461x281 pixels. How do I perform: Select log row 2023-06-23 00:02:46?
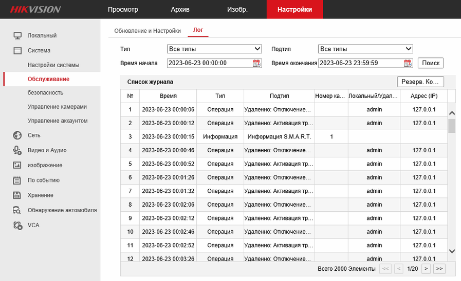coord(284,232)
